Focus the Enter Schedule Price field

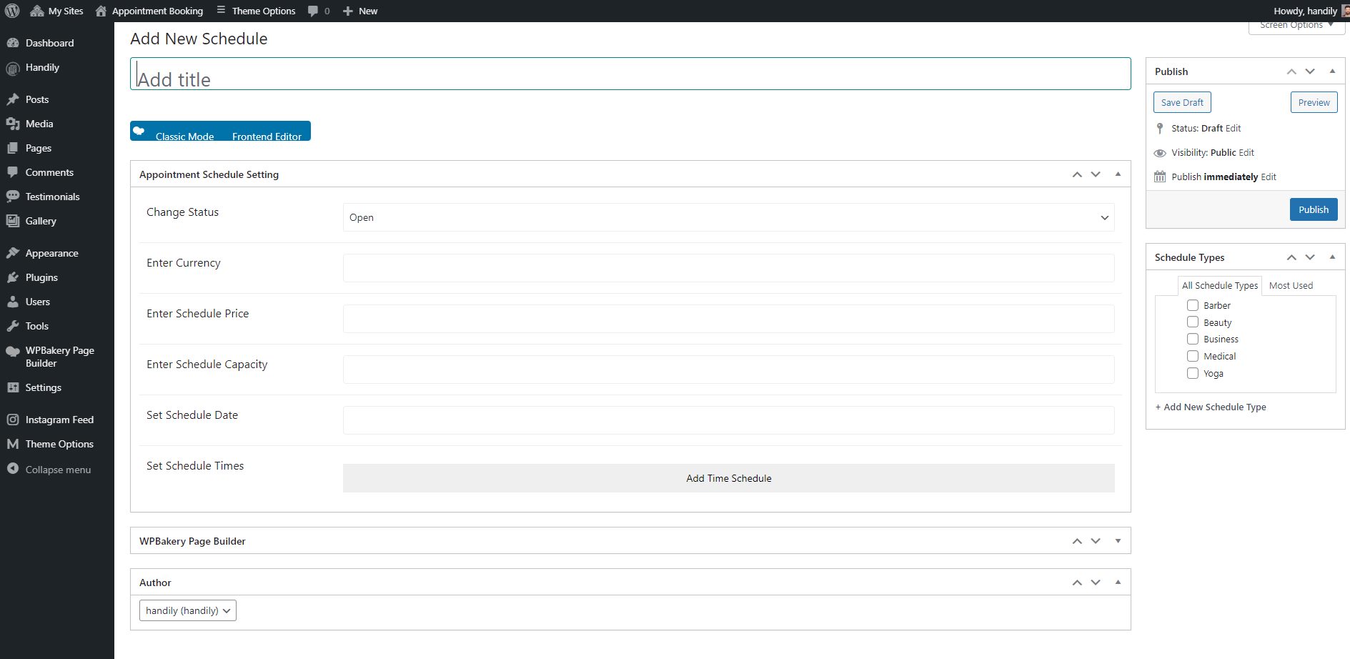point(728,319)
